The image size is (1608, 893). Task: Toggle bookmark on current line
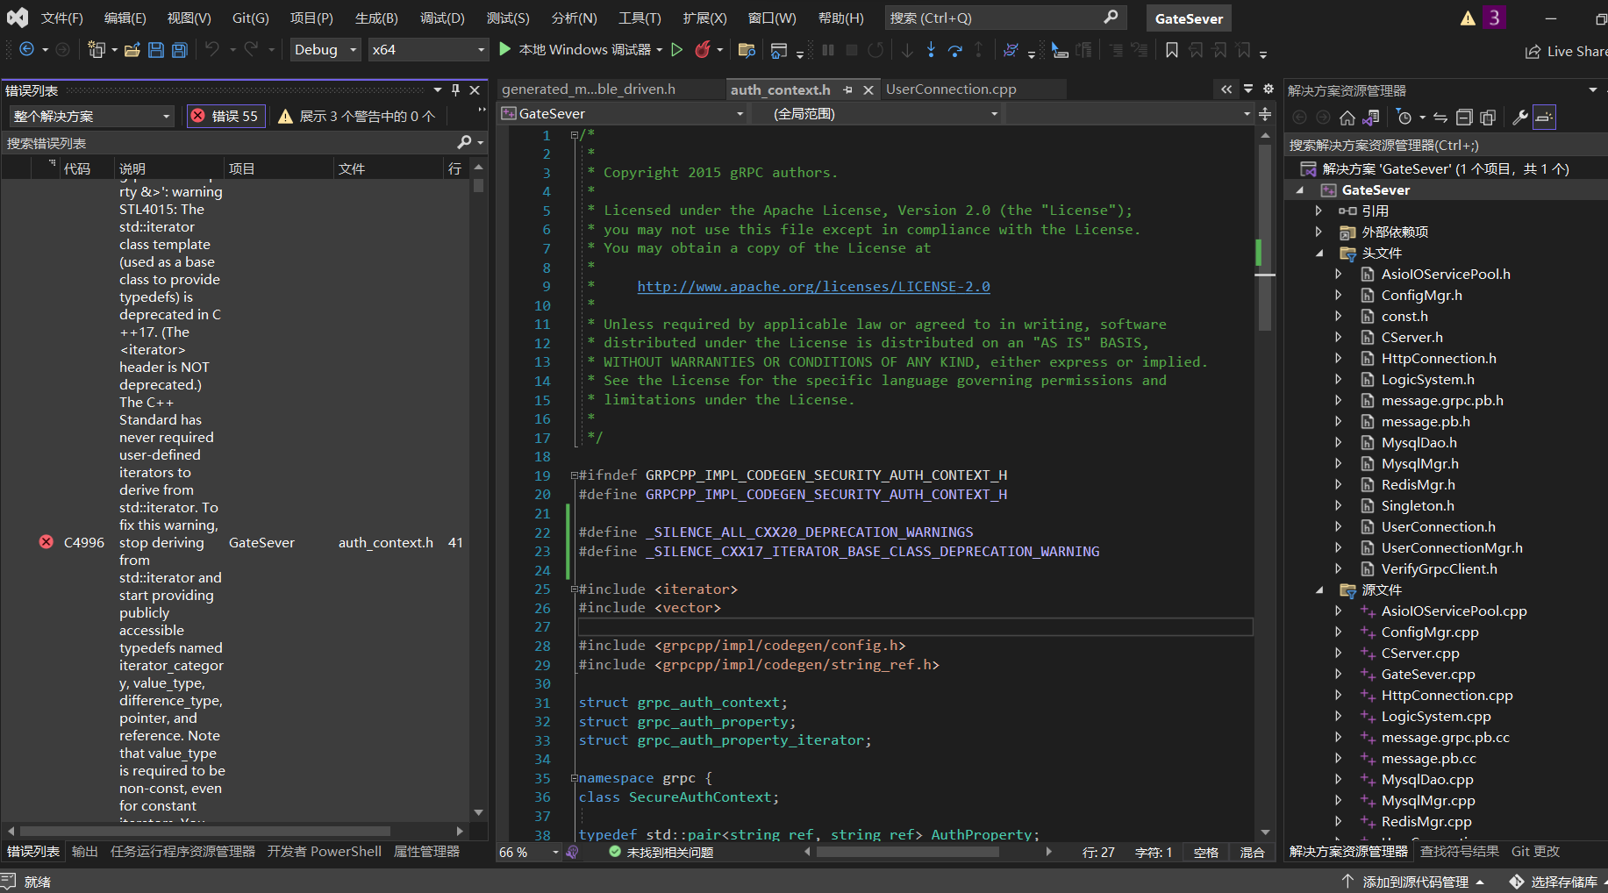(x=1172, y=50)
